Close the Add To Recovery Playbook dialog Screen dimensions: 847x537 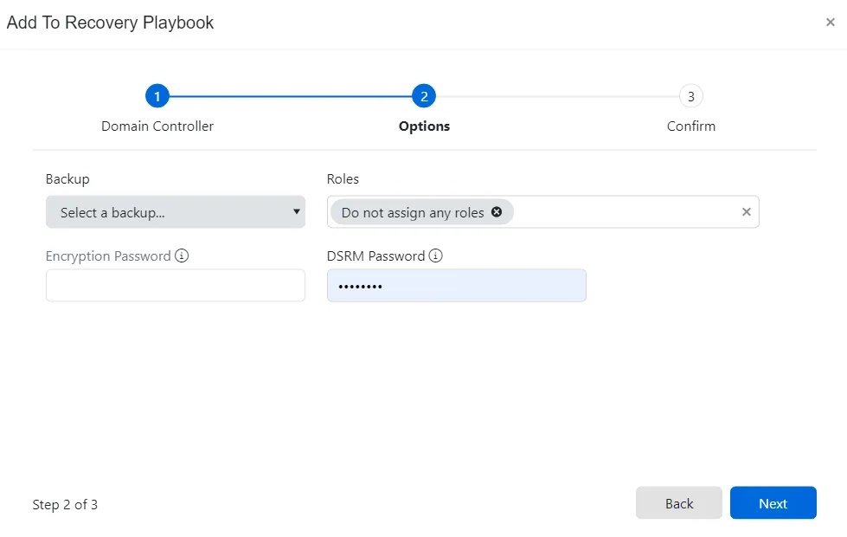click(x=831, y=23)
